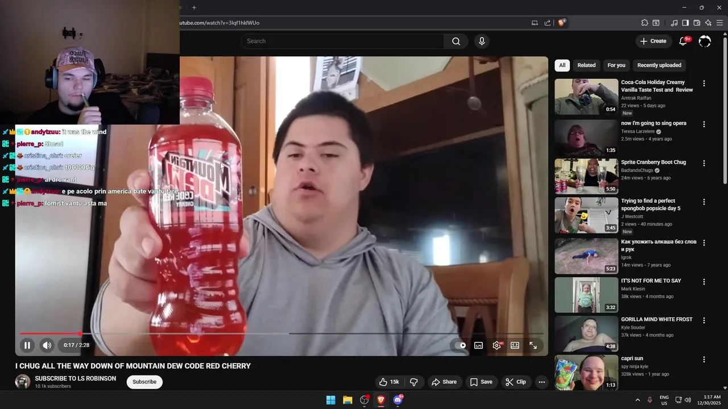Save the video to a playlist
The height and width of the screenshot is (409, 728).
coord(481,382)
